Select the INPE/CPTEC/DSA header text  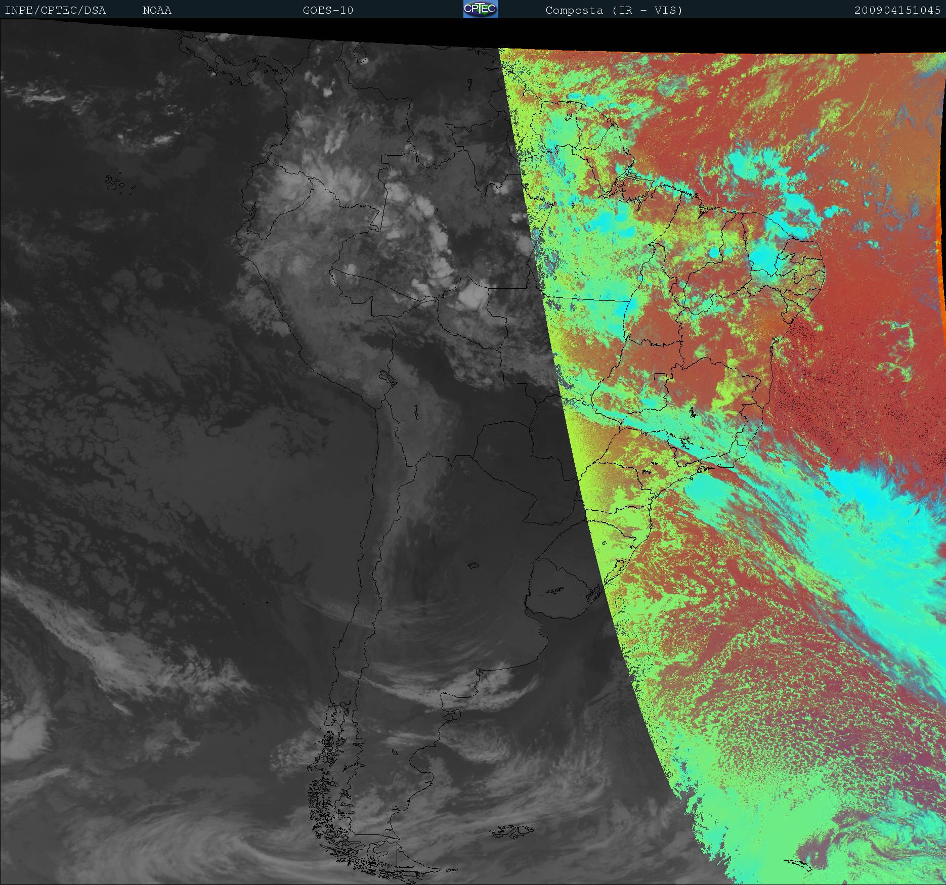(x=55, y=10)
